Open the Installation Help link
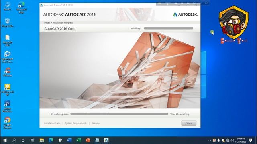Viewport: 257px width, 144px height. coord(52,123)
